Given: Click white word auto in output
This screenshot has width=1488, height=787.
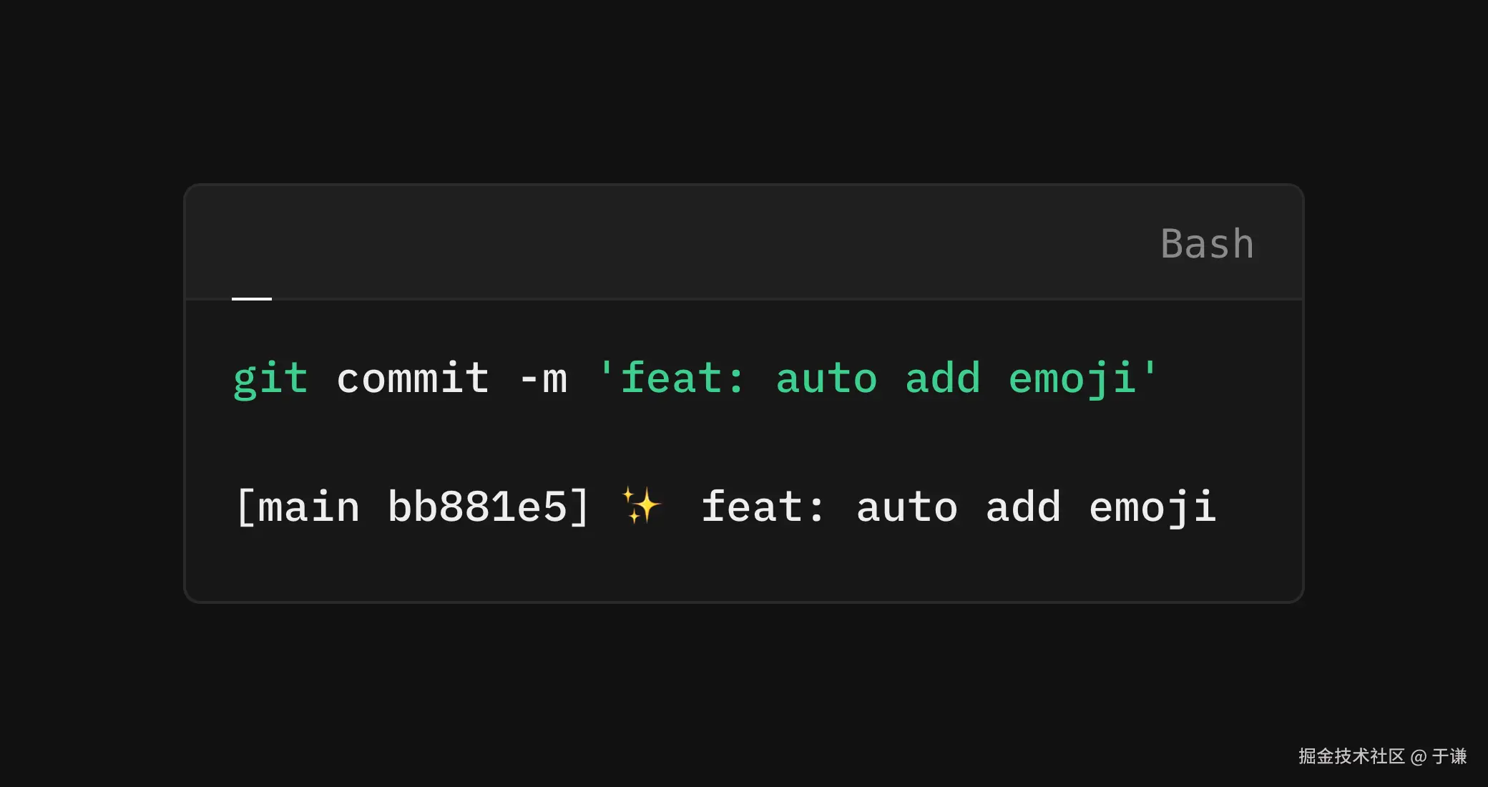Looking at the screenshot, I should click(907, 507).
